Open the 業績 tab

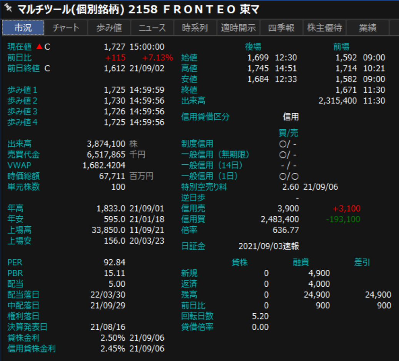pyautogui.click(x=367, y=27)
